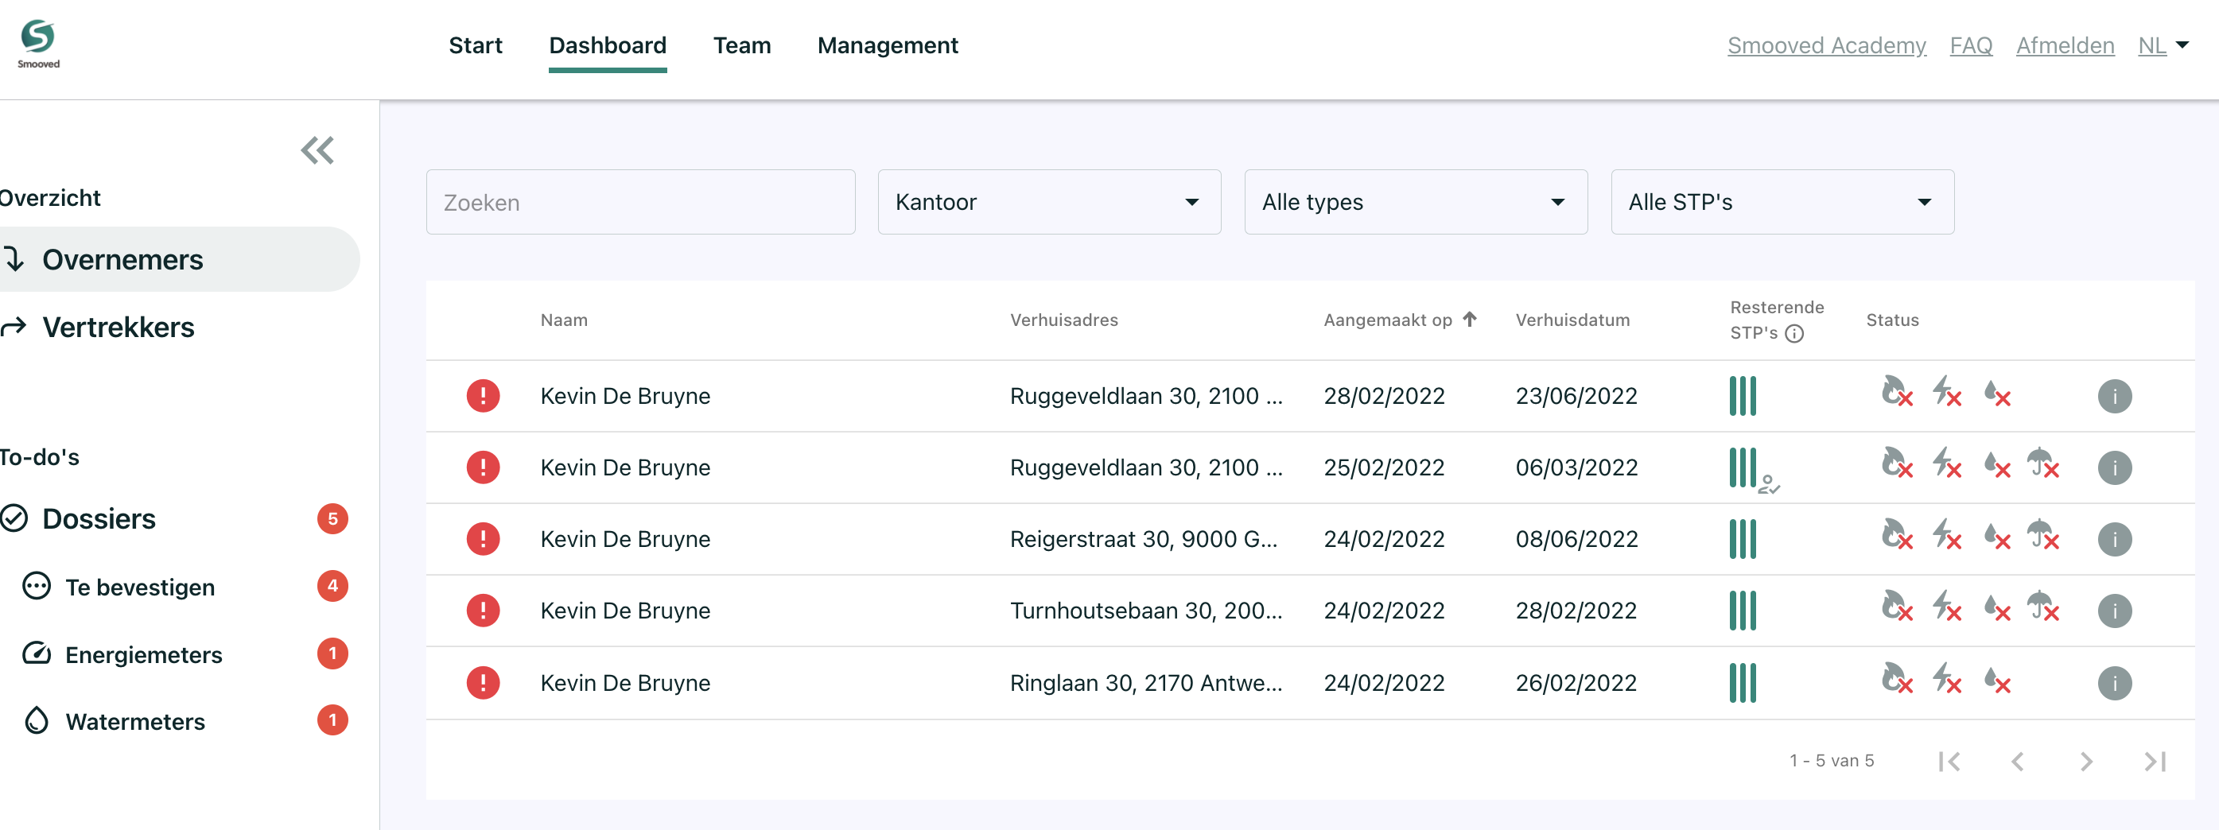Open the Smooved Academy link
This screenshot has width=2219, height=830.
tap(1826, 45)
